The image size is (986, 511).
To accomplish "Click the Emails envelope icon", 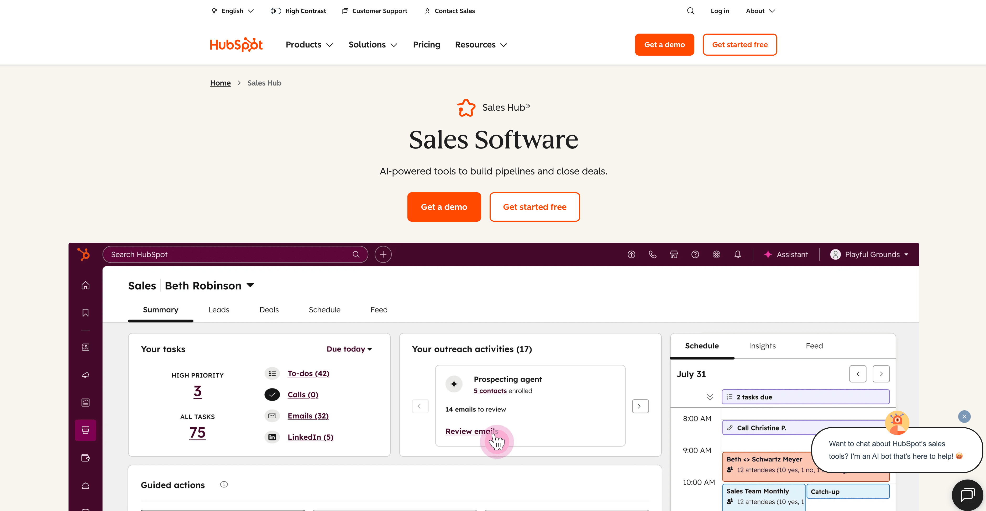I will tap(272, 416).
